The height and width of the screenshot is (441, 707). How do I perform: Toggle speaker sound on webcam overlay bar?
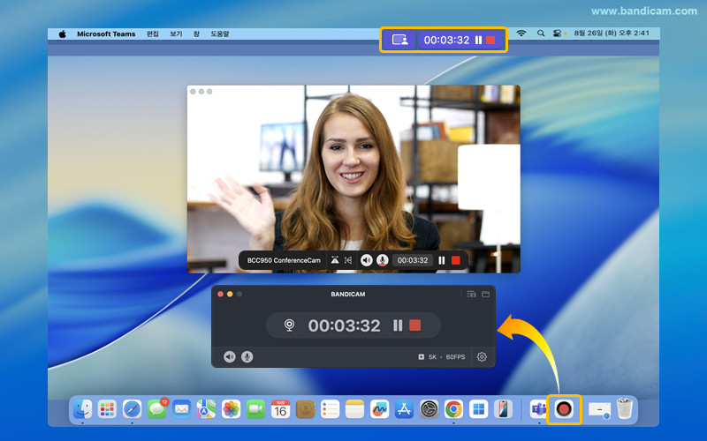[367, 260]
